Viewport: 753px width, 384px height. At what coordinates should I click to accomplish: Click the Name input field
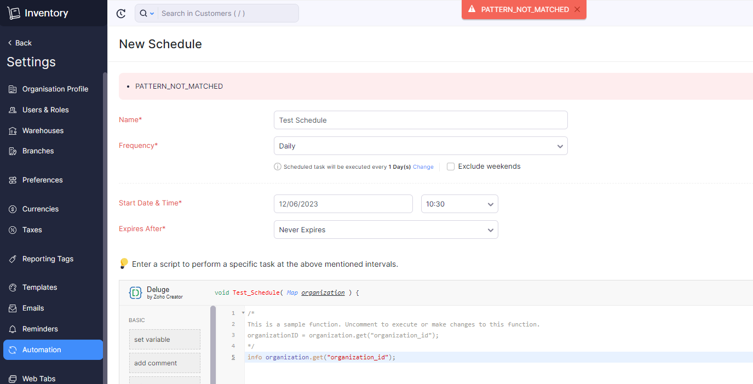point(420,120)
